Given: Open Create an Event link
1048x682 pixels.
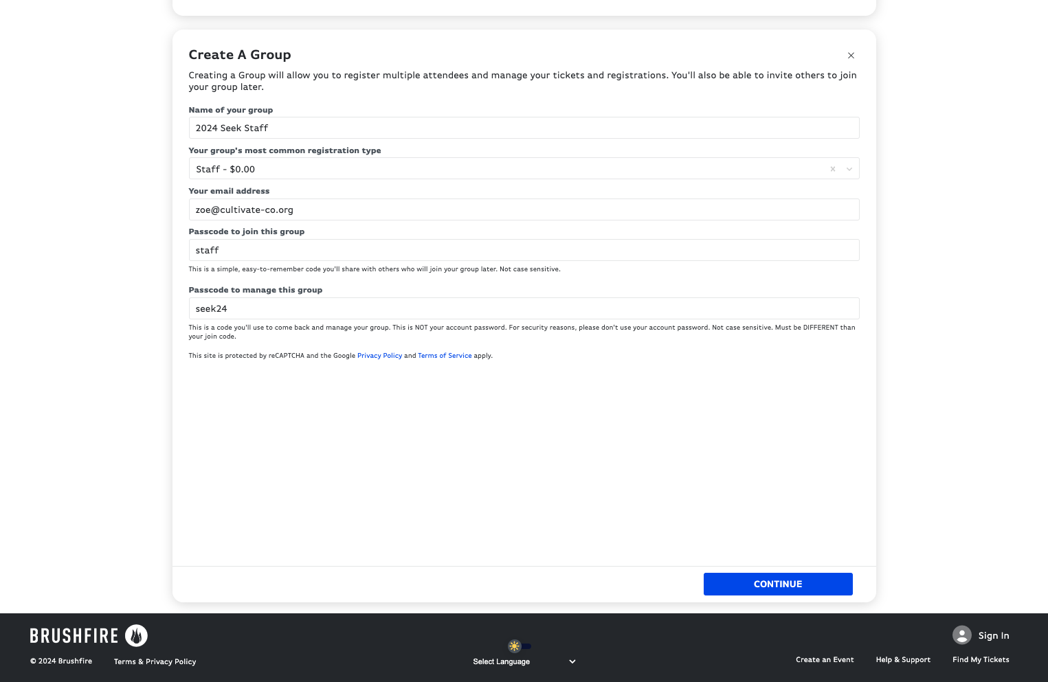Looking at the screenshot, I should coord(825,659).
